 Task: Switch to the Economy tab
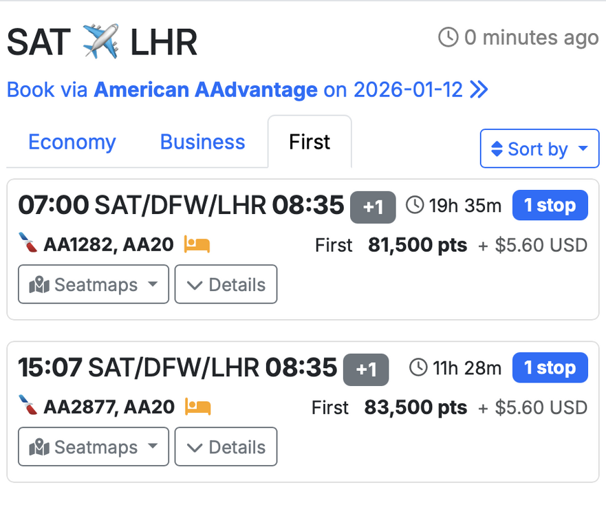coord(72,142)
